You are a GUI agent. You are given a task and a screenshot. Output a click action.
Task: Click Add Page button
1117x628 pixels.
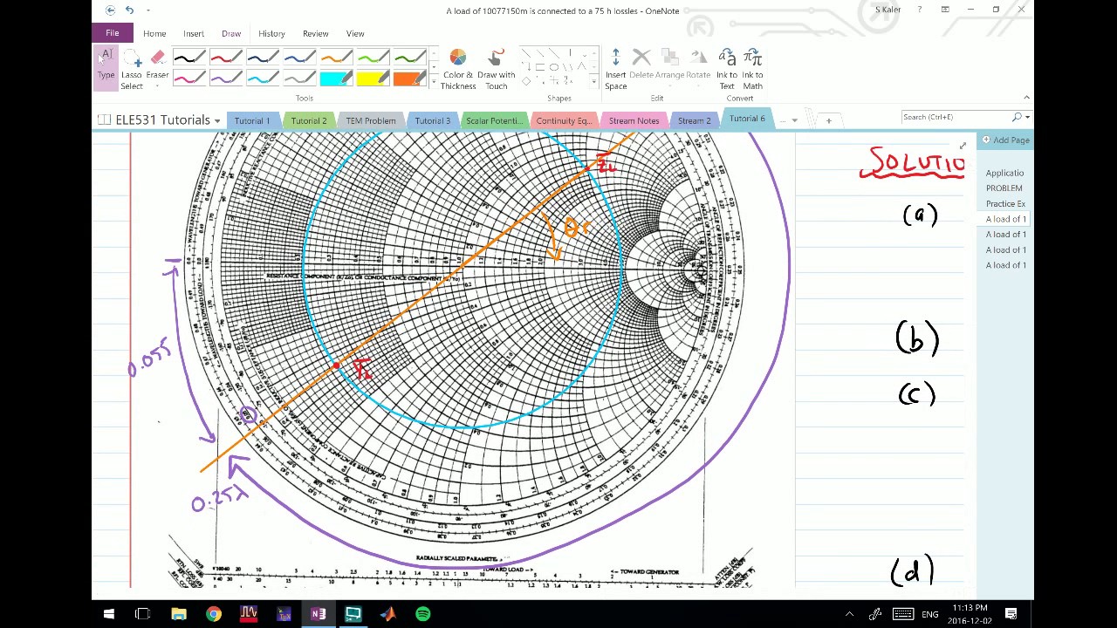(1006, 140)
